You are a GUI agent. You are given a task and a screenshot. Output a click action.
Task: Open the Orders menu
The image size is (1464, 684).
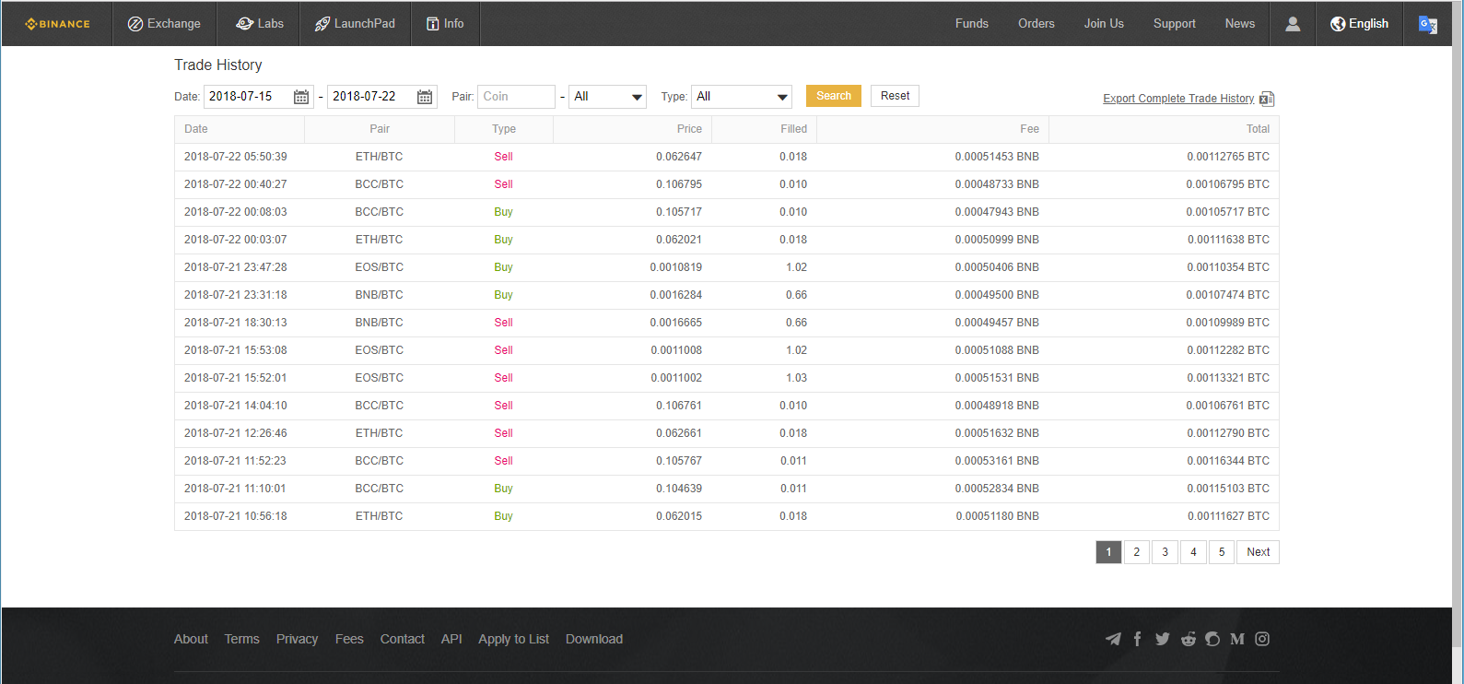[1037, 24]
